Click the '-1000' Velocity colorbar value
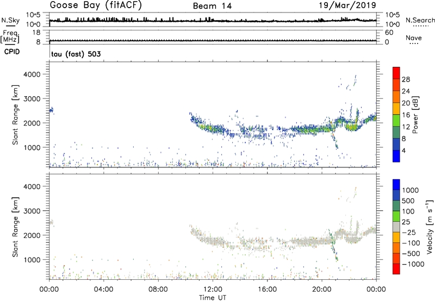 click(x=413, y=264)
